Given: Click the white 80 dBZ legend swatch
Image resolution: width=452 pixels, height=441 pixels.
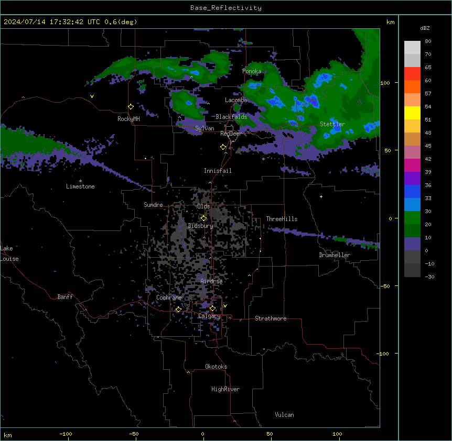Looking at the screenshot, I should [x=412, y=48].
